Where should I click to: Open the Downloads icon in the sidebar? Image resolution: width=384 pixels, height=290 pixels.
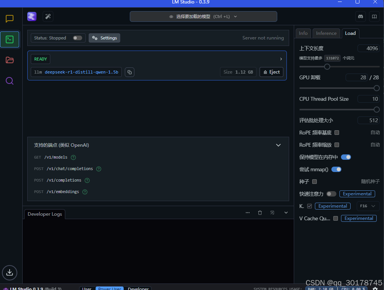10,272
